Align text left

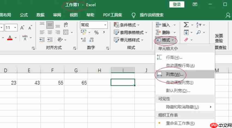pos(42,32)
